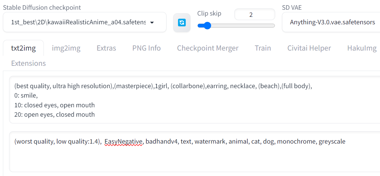Switch to the img2img tab
This screenshot has height=176, width=380.
pos(66,48)
